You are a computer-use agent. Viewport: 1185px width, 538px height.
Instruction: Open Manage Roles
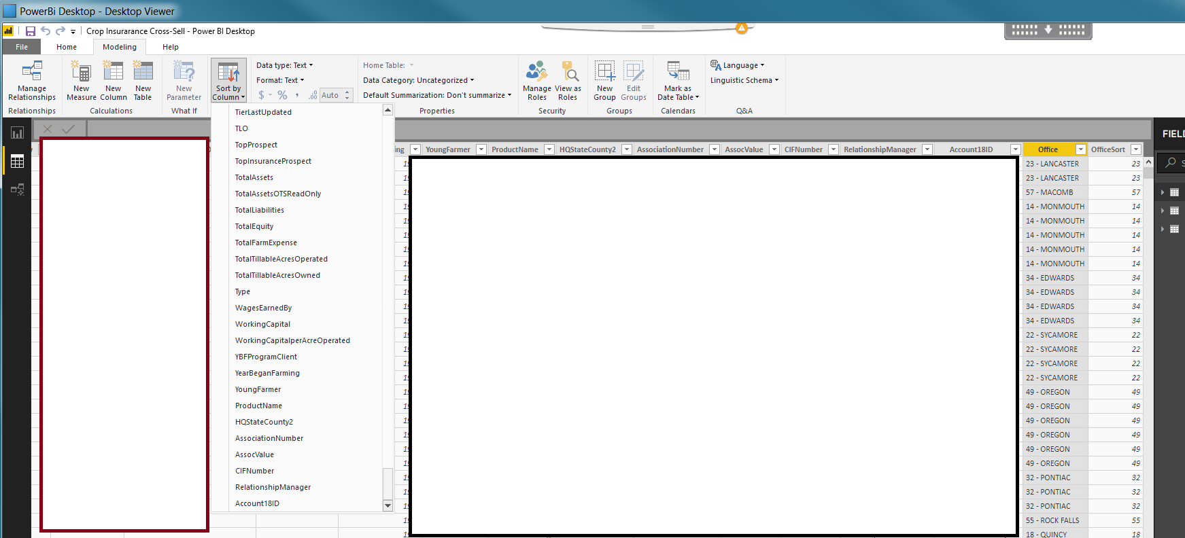pos(537,81)
